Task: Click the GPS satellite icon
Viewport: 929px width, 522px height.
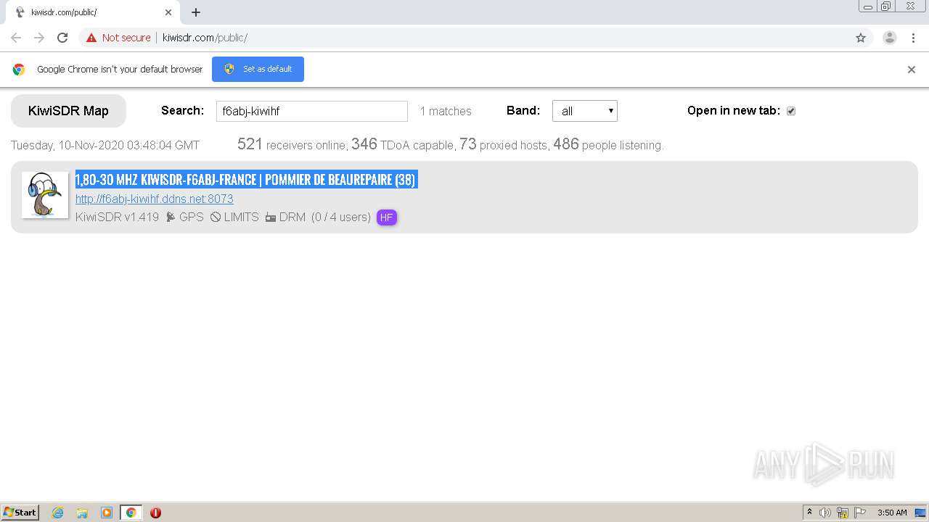Action: [x=171, y=217]
